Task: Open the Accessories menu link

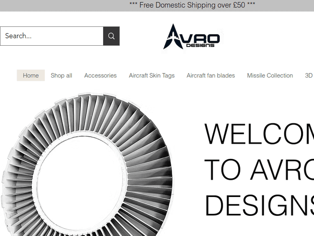Action: [100, 75]
